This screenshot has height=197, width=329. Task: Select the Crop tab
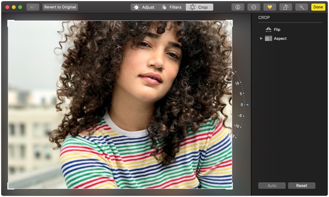[x=199, y=7]
